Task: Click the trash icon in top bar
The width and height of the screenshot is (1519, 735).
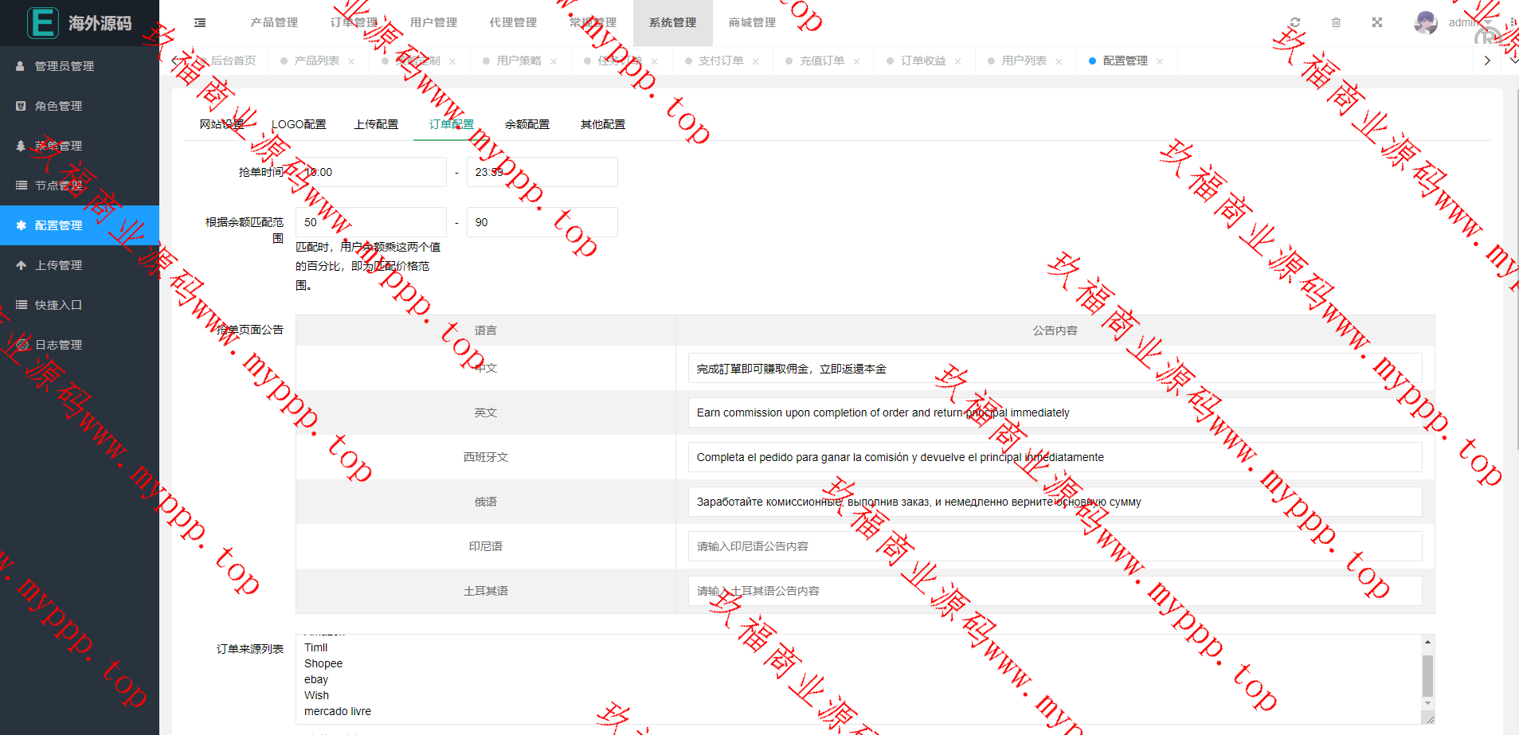Action: tap(1336, 22)
